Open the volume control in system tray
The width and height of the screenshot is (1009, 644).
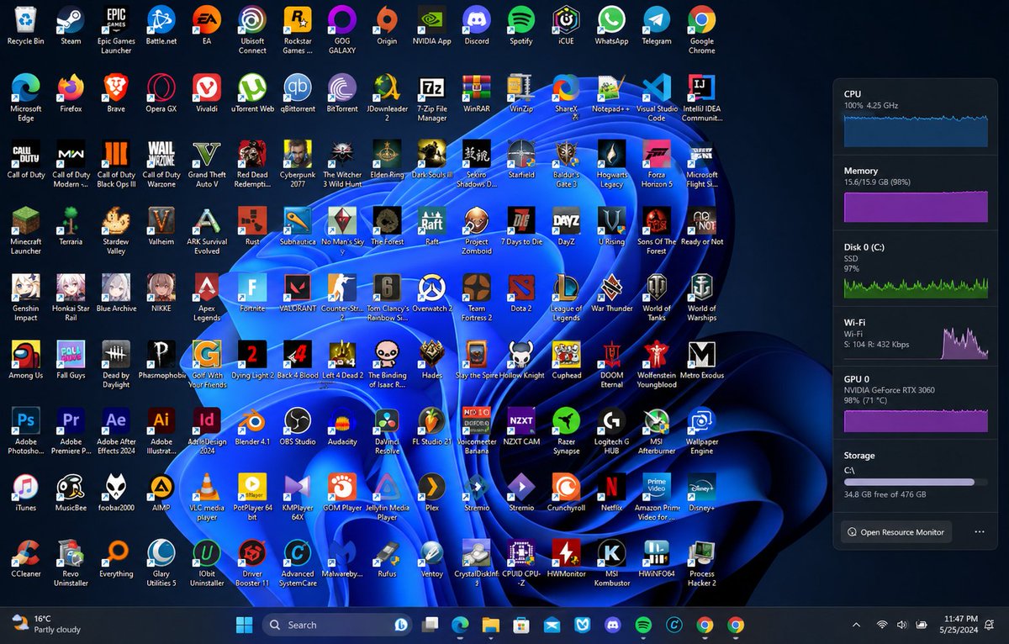pyautogui.click(x=901, y=625)
